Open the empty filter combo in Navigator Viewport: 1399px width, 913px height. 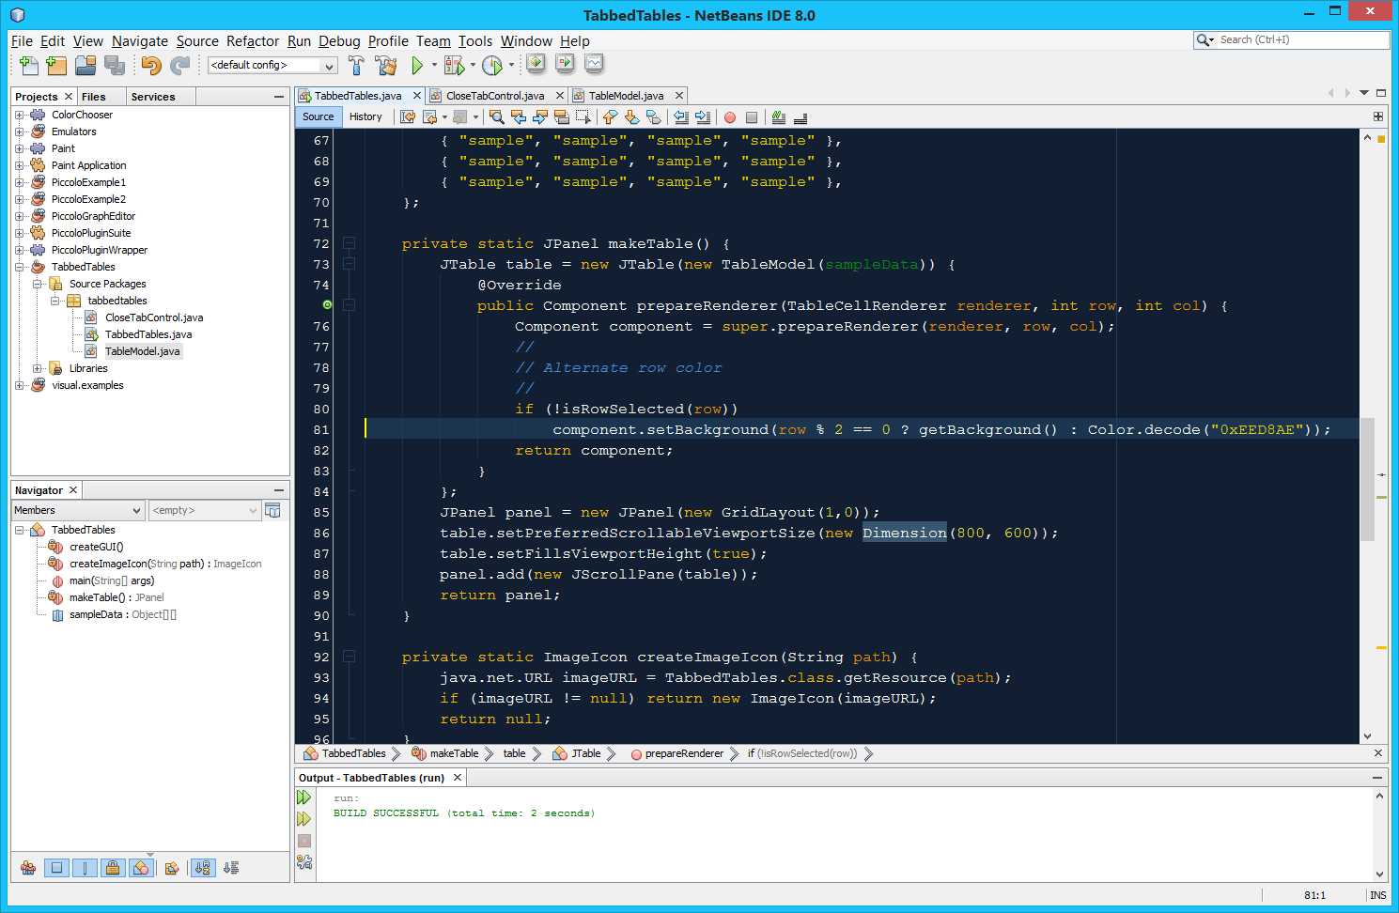tap(204, 510)
